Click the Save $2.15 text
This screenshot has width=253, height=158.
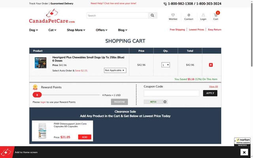pyautogui.click(x=81, y=71)
